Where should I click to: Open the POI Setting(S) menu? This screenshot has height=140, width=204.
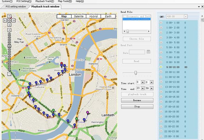point(24,1)
